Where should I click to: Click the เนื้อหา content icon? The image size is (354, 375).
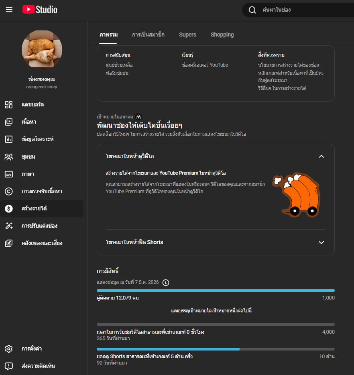pyautogui.click(x=9, y=122)
